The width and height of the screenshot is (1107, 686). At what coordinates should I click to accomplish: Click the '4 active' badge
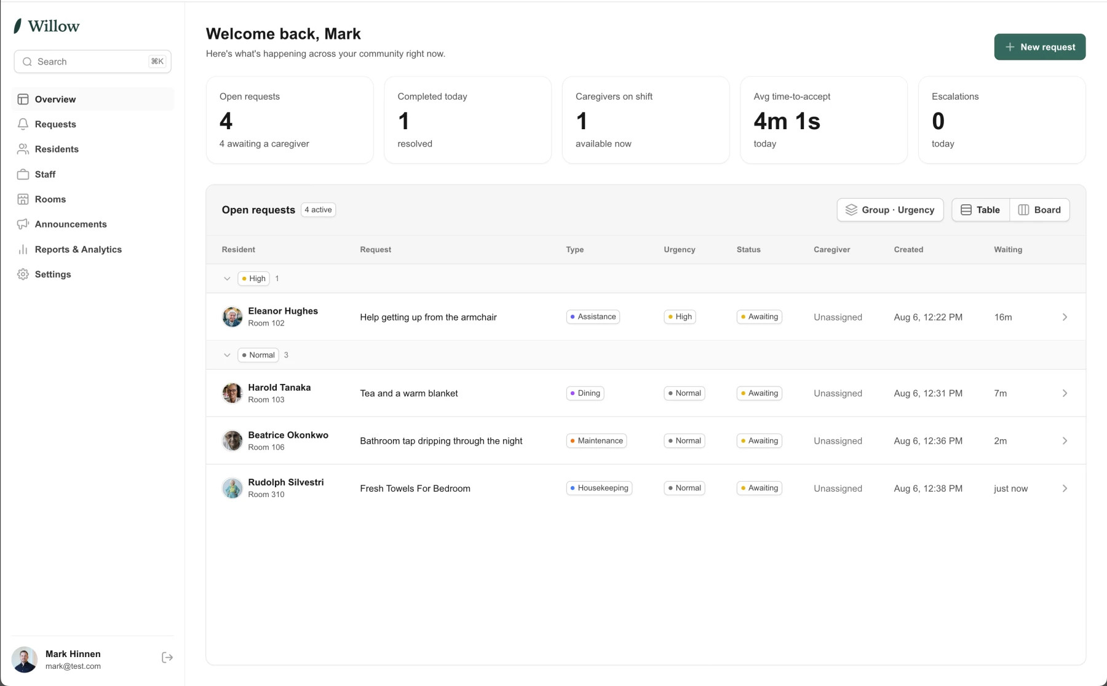coord(318,210)
